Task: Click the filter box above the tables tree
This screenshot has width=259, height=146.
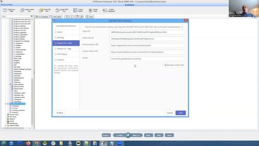Action: pos(16,16)
